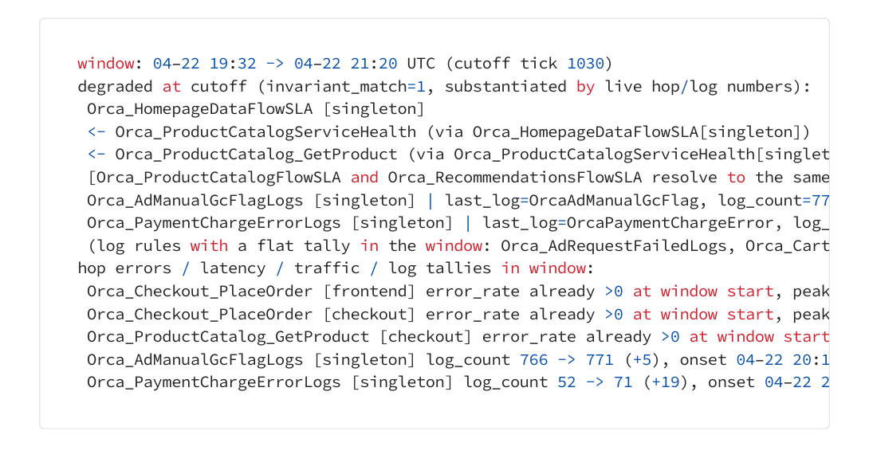
Task: Click the "(+19)" delta value
Action: 666,382
